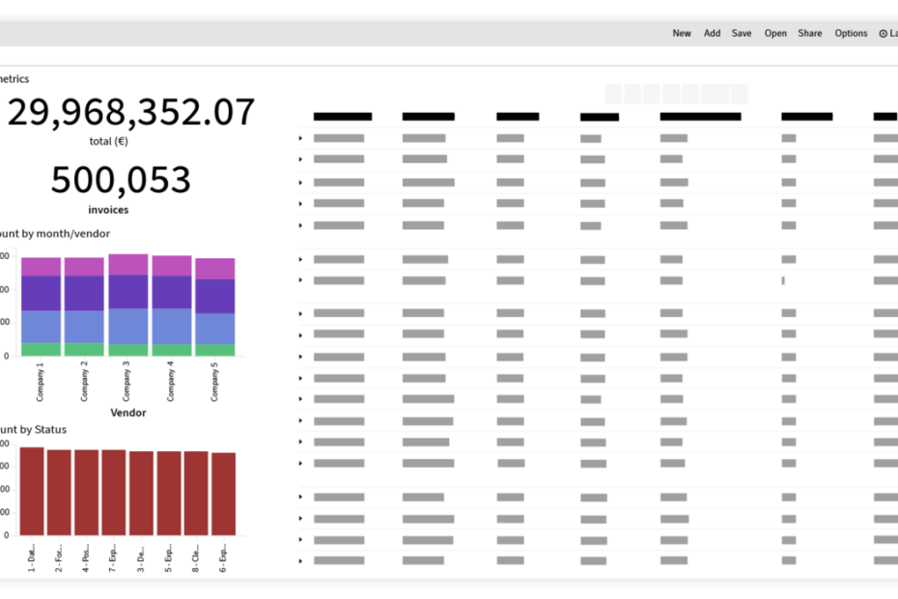Viewport: 898px width, 599px height.
Task: Select the red bar for status '1 - Dat...'
Action: coord(32,491)
